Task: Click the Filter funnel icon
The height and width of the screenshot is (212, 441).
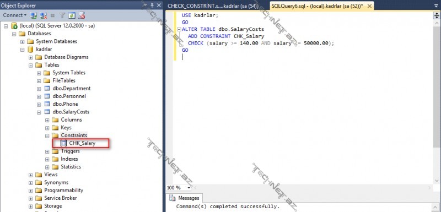Action: point(62,15)
